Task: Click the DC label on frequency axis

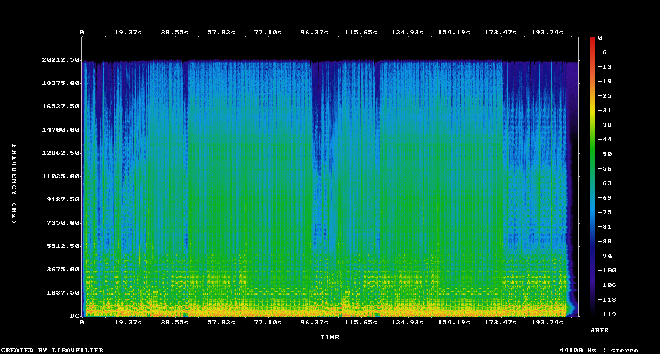Action: click(74, 316)
